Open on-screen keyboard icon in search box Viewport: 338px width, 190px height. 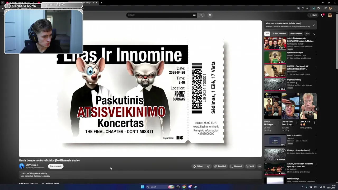194,15
